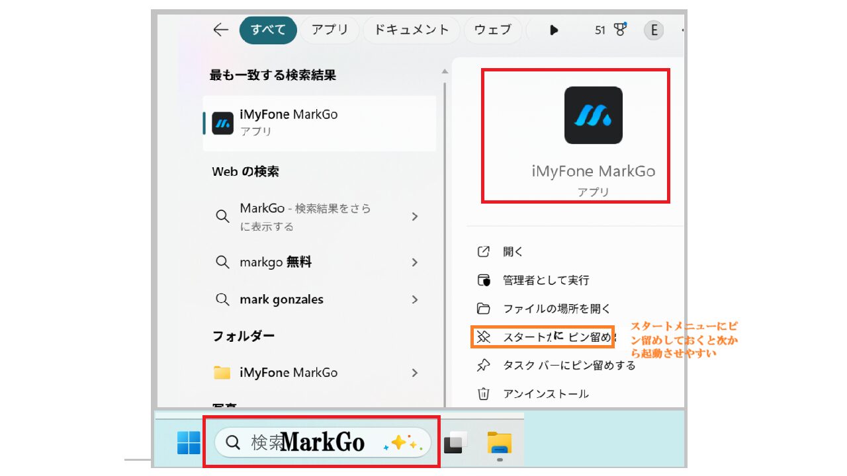Click the shield icon for admin run
The image size is (847, 476).
[x=484, y=280]
